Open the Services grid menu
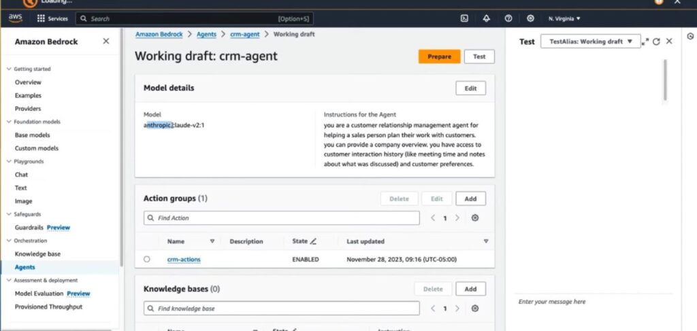 [x=52, y=18]
